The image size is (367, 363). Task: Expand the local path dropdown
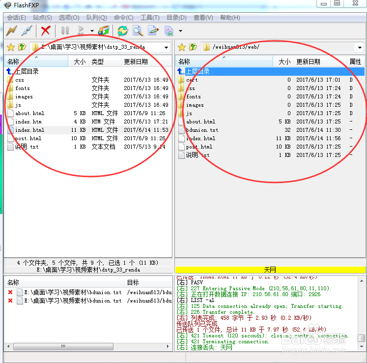(x=166, y=47)
